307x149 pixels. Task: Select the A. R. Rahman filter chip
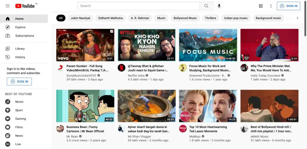pyautogui.click(x=140, y=18)
